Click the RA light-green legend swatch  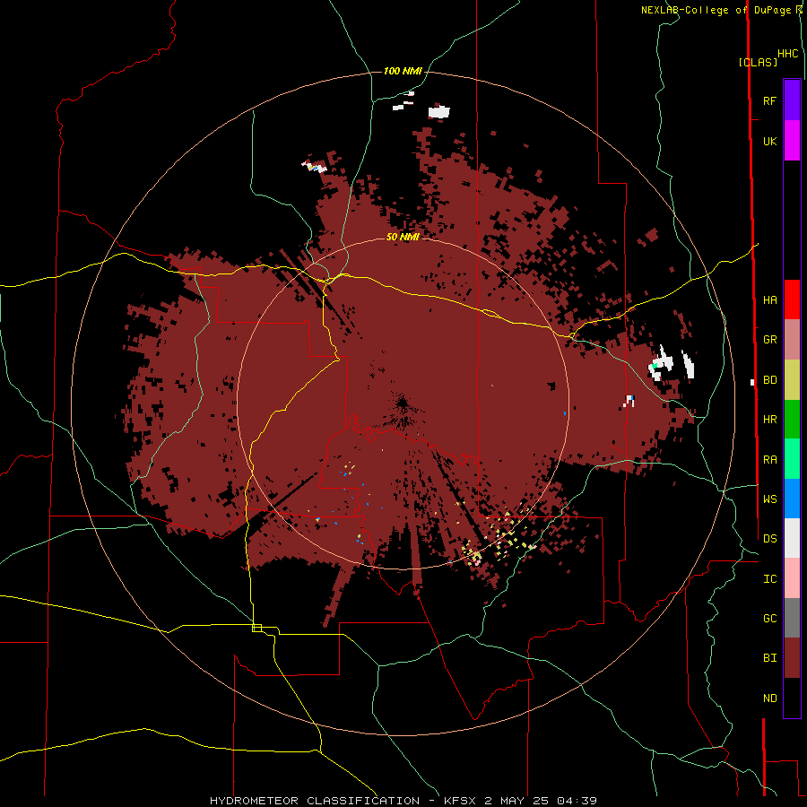[792, 459]
